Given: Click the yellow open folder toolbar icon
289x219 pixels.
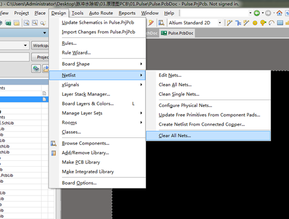Looking at the screenshot, I should point(17,23).
